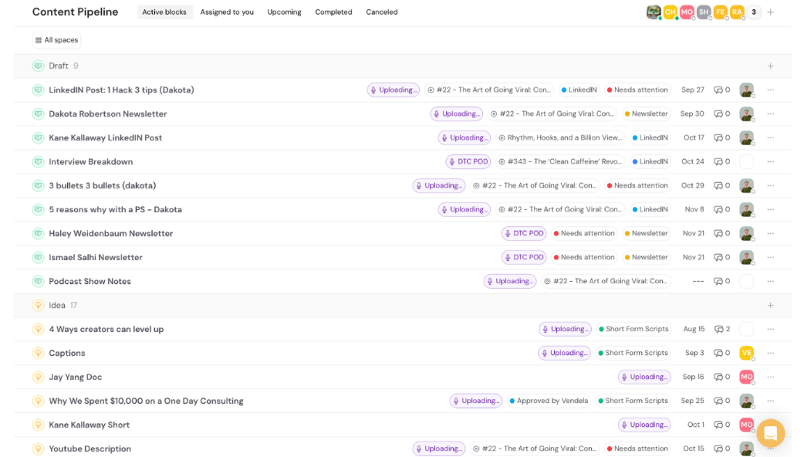The width and height of the screenshot is (804, 457).
Task: Open comments on 4 Ways creators row
Action: (x=722, y=329)
